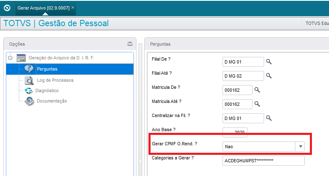Close the Gerar Arquivo [02.9.0007] tab

tap(73, 7)
